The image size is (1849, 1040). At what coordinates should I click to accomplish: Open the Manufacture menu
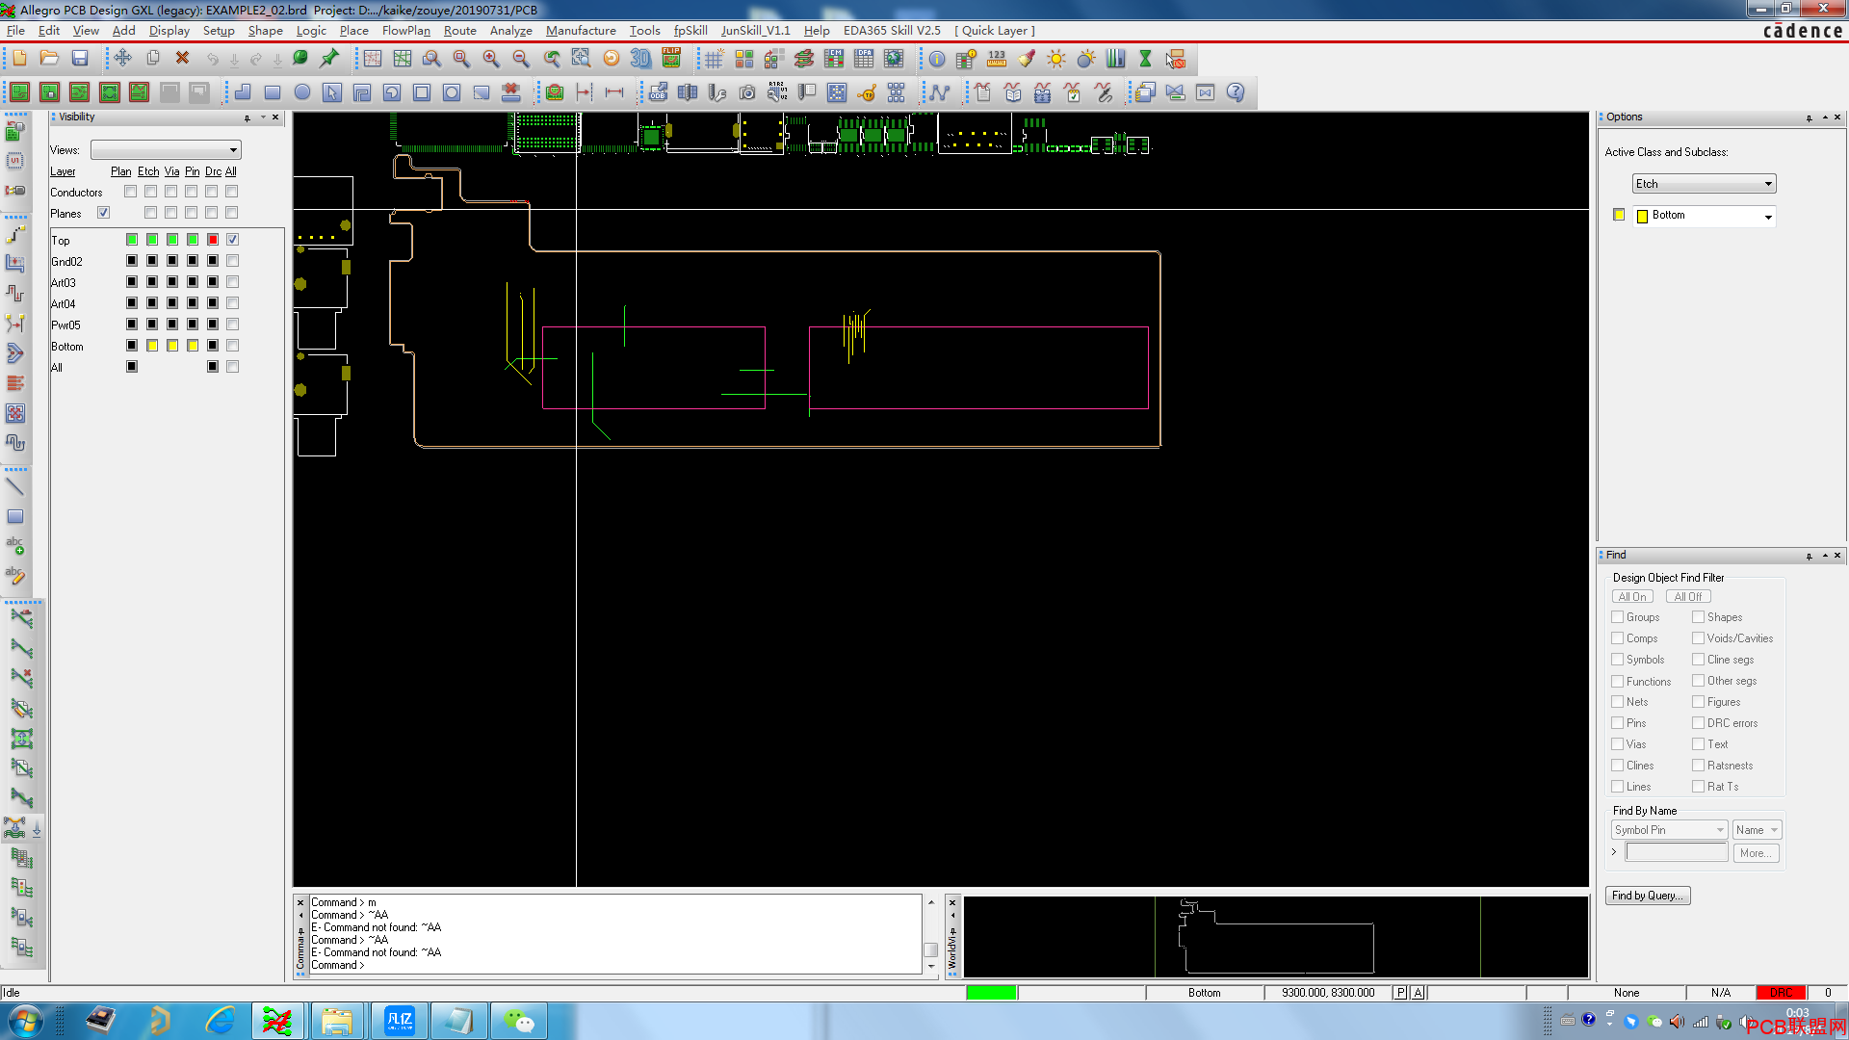click(581, 31)
